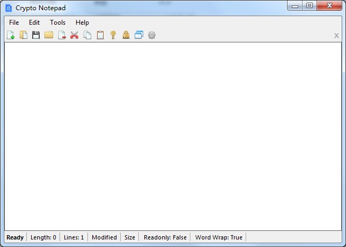Cut text using the red scissors icon
Image resolution: width=346 pixels, height=247 pixels.
[75, 35]
